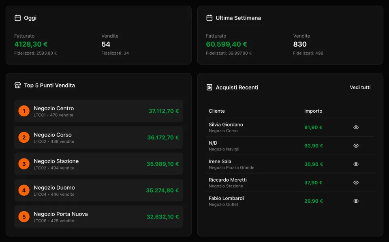Select the Negozio Duomo store name

coord(54,188)
